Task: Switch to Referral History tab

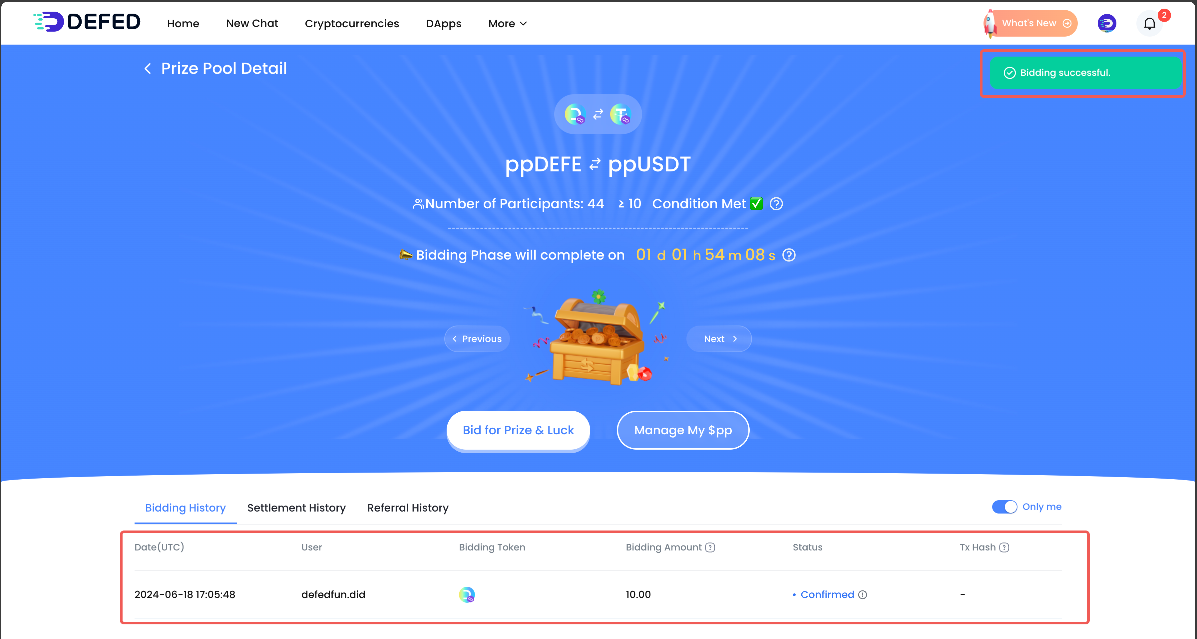Action: point(408,508)
